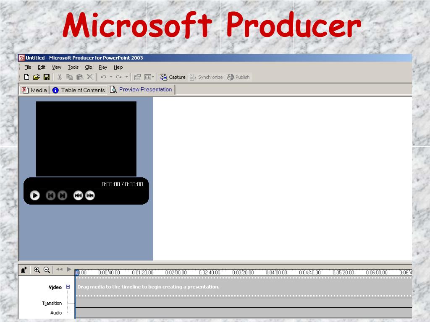Open the Edit menu
The width and height of the screenshot is (430, 322).
(42, 67)
